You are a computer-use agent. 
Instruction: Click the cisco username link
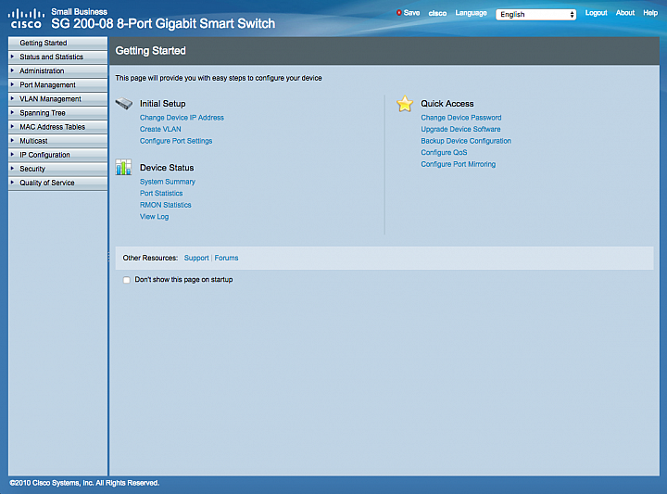tap(437, 13)
